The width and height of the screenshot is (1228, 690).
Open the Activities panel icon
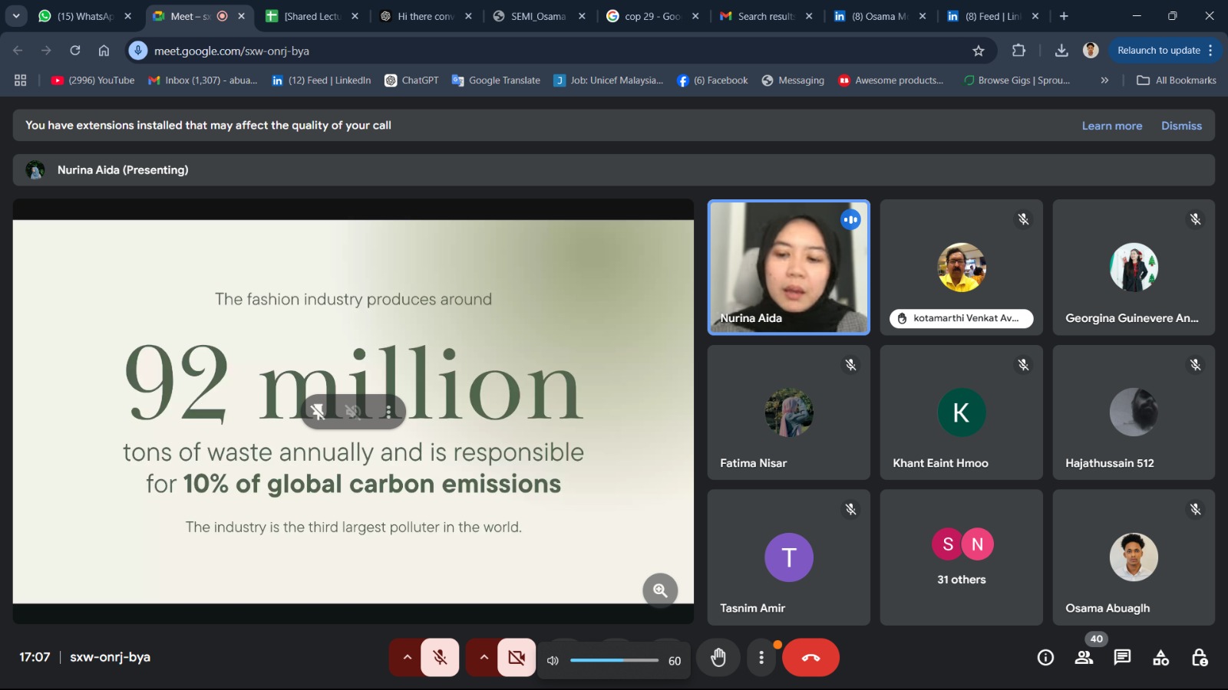[x=1160, y=658]
